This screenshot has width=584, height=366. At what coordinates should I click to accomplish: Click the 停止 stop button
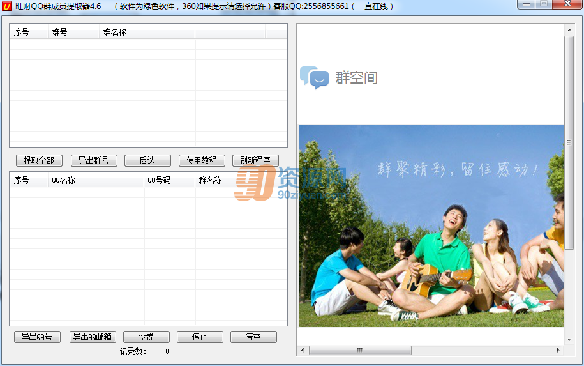pos(200,337)
